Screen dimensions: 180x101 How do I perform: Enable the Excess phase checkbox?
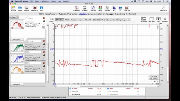pyautogui.click(x=108, y=91)
